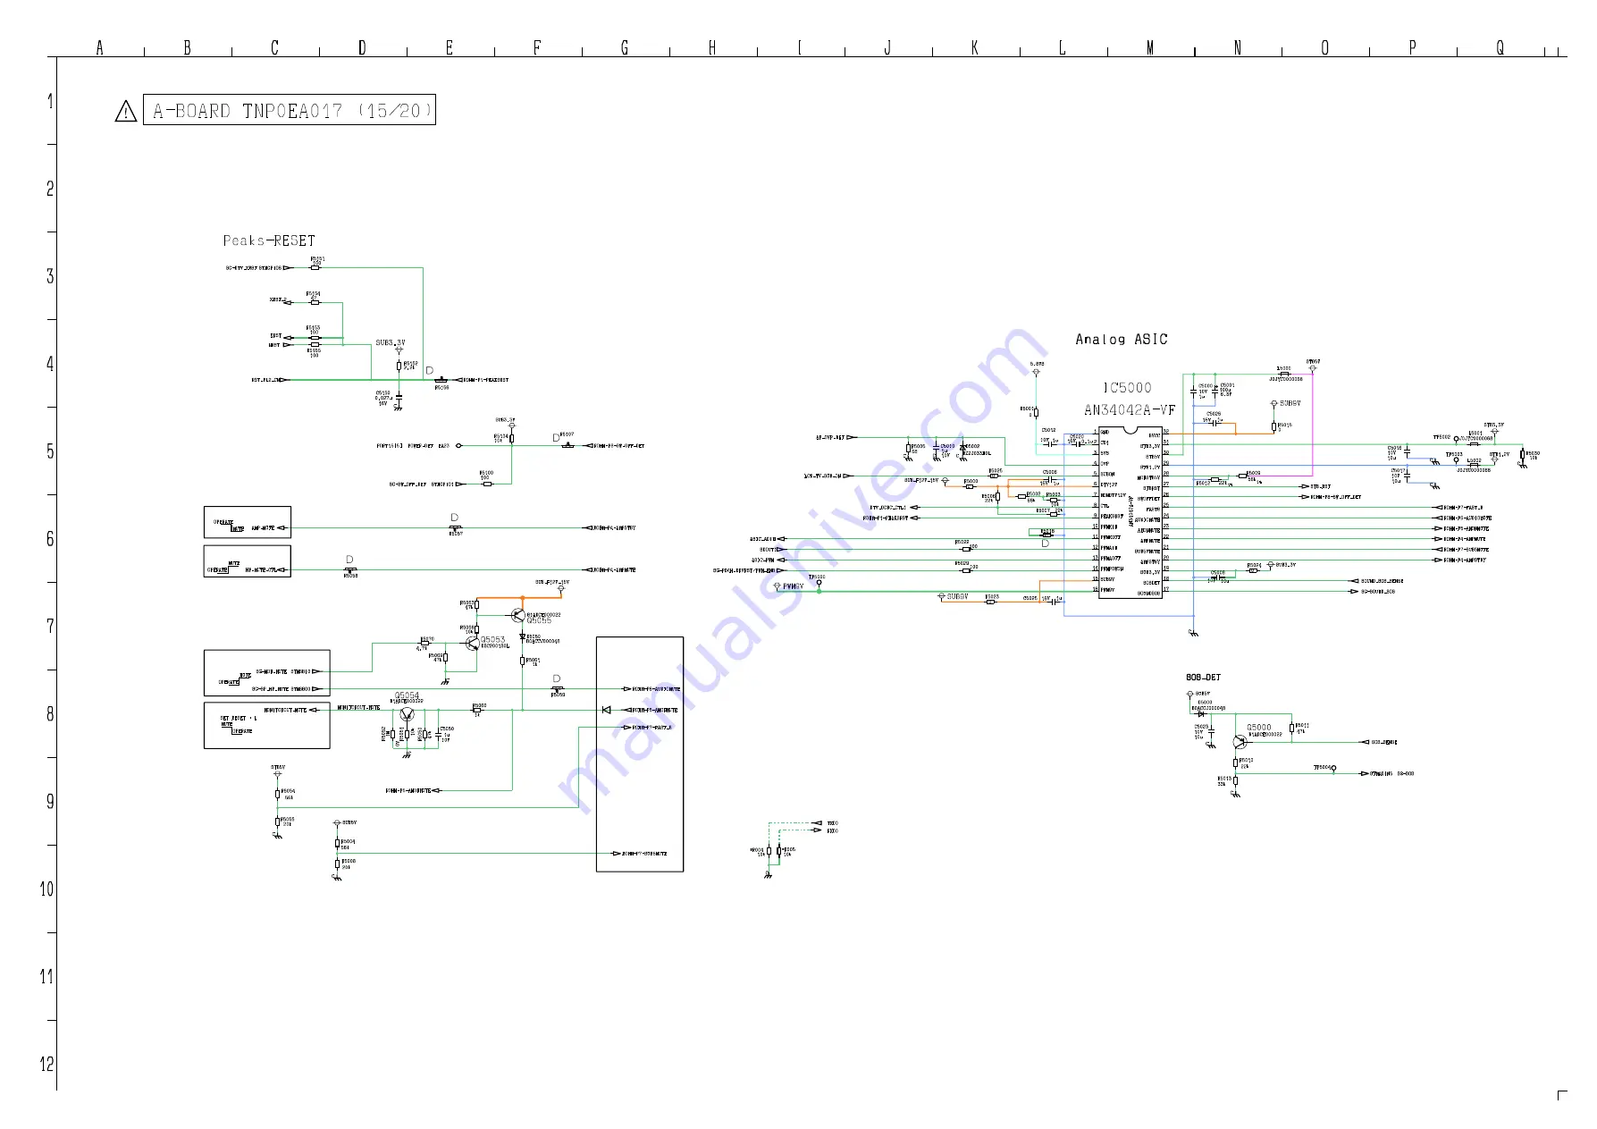1597x1129 pixels.
Task: Click the D marker next to R5107
Action: (556, 437)
